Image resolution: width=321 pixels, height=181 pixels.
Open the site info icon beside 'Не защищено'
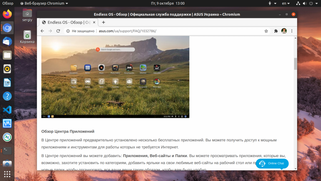click(68, 31)
